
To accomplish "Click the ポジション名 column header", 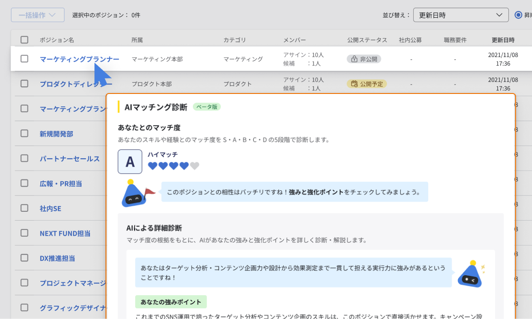I will tap(57, 40).
